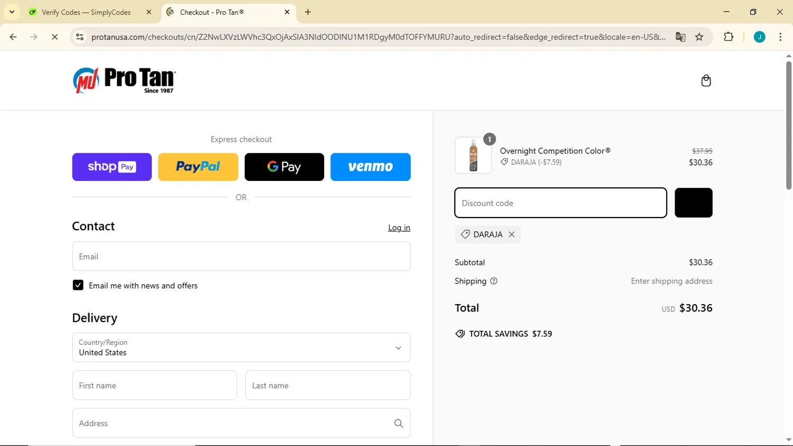Focus the Discount code field

(561, 203)
